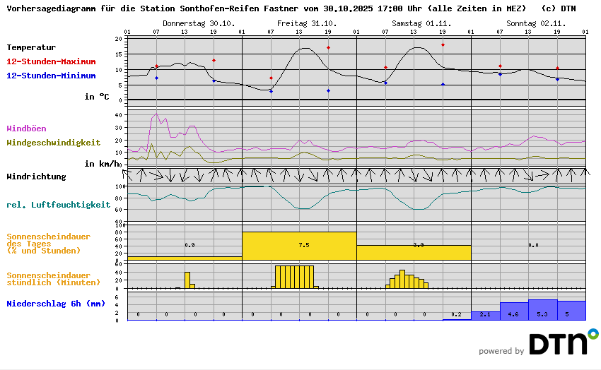
Task: Click the "(c) DTN" copyright text in the title
Action: [x=559, y=8]
